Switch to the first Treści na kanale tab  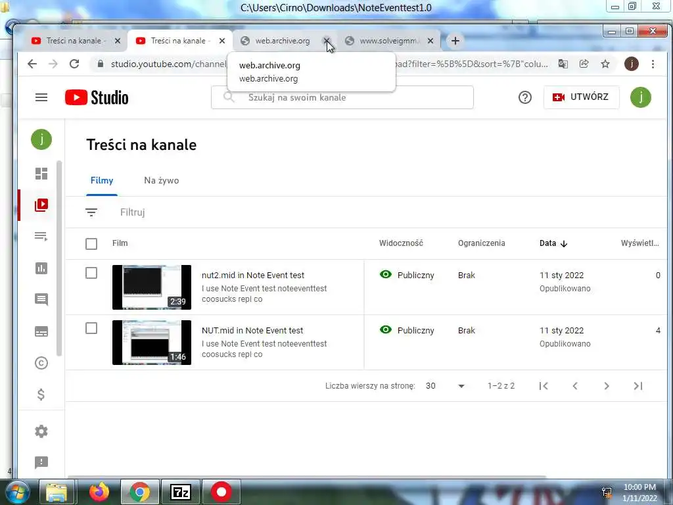coord(76,41)
